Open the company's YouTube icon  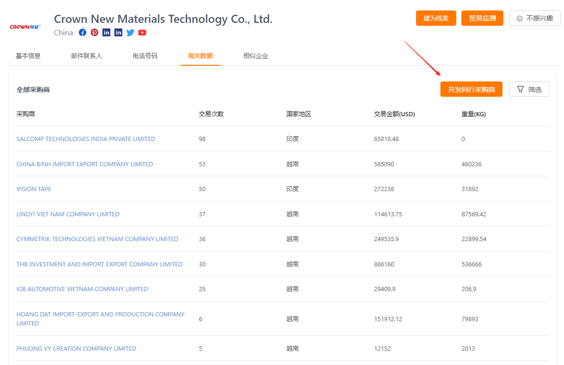point(143,33)
